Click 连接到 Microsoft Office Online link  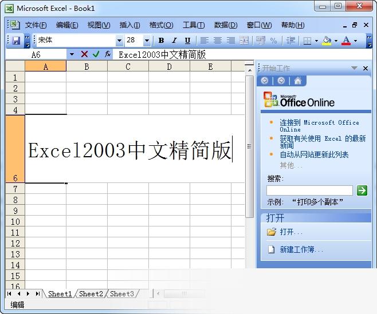(x=319, y=126)
